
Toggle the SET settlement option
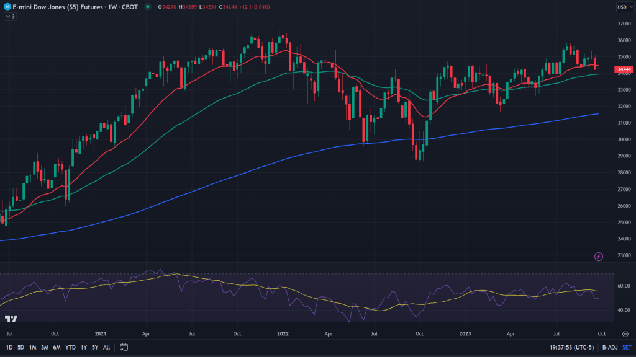(x=627, y=347)
